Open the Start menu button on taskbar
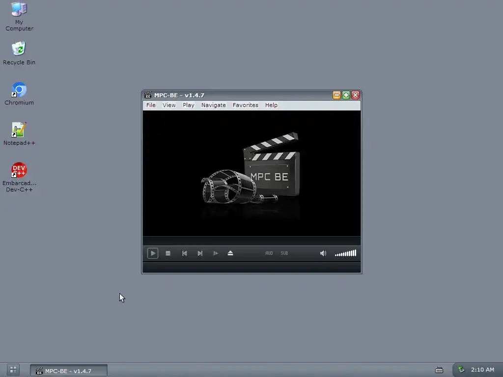The height and width of the screenshot is (377, 503). coord(13,370)
